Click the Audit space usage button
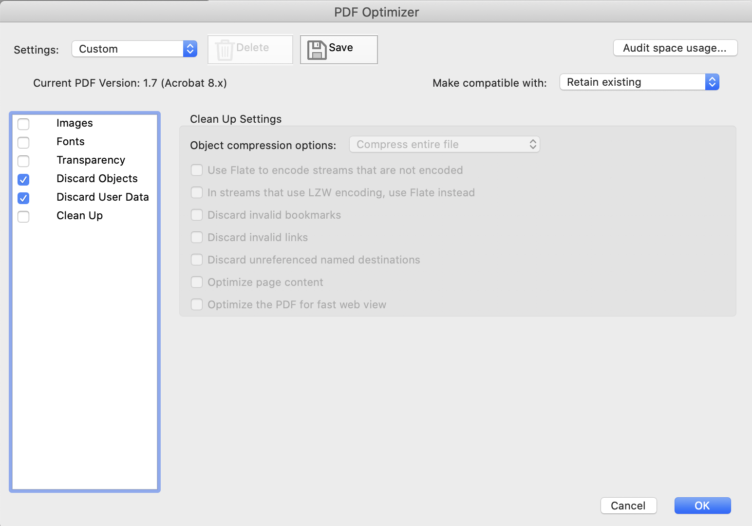 point(675,48)
